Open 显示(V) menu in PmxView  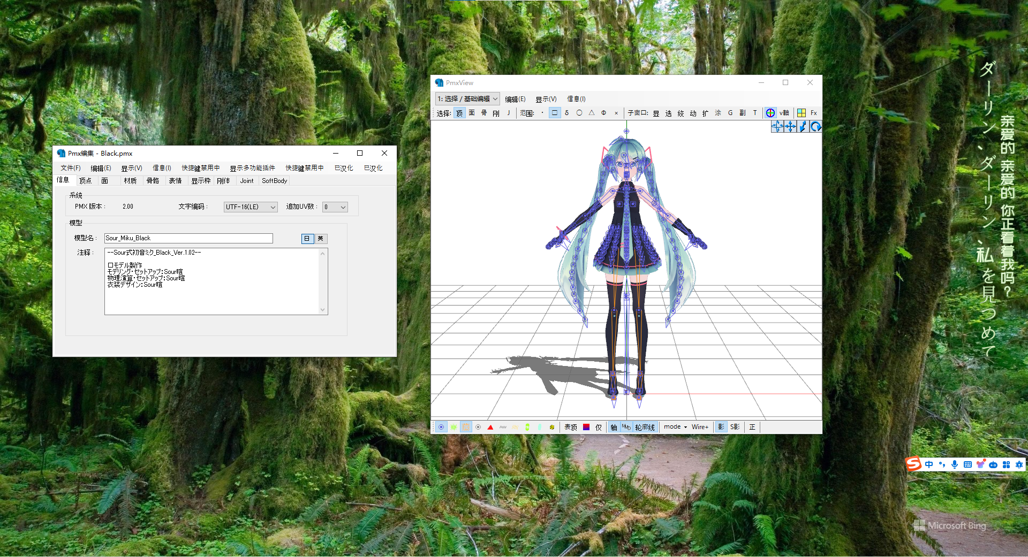546,99
